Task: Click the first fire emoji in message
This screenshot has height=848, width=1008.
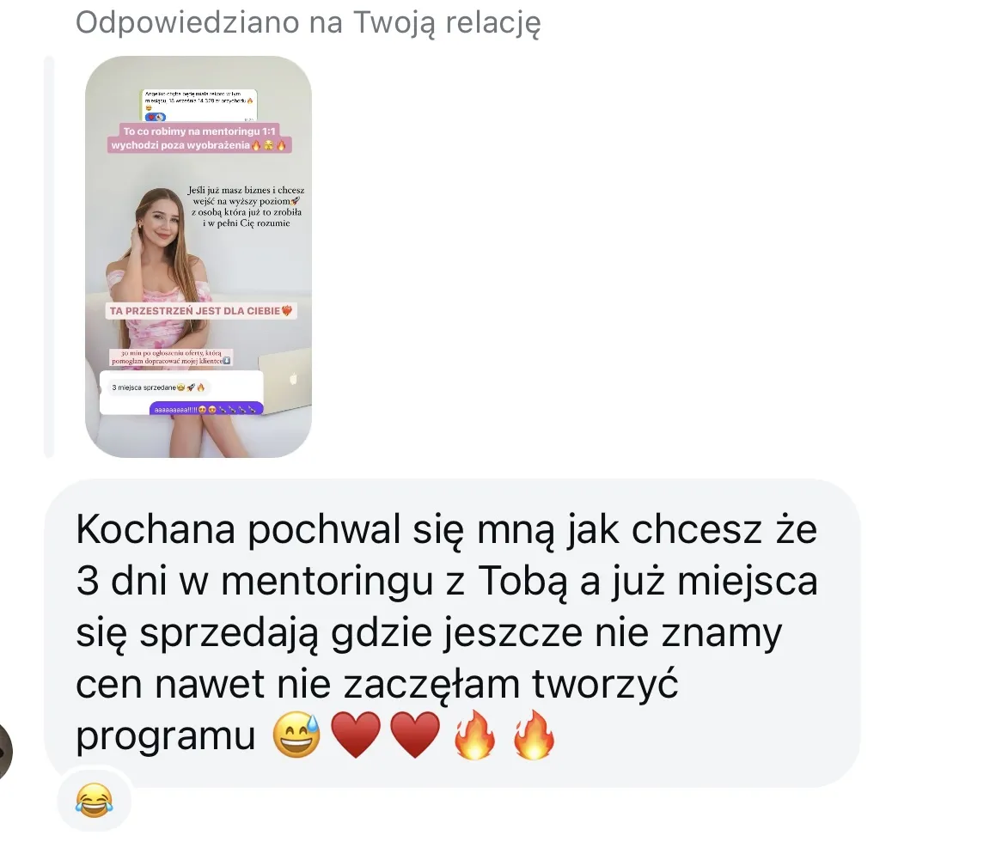Action: (x=474, y=735)
